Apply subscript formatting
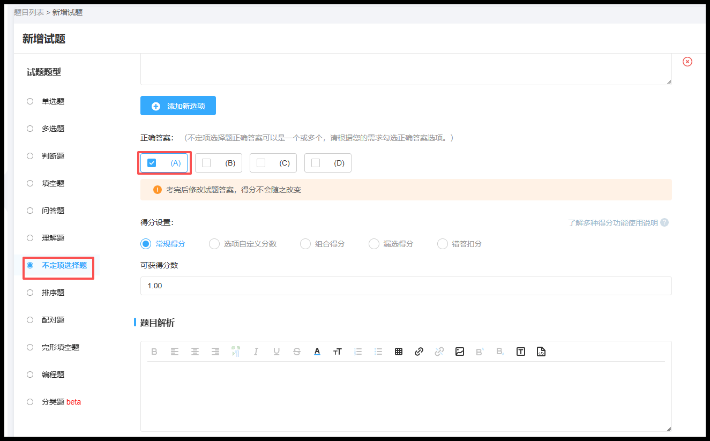 click(x=500, y=352)
